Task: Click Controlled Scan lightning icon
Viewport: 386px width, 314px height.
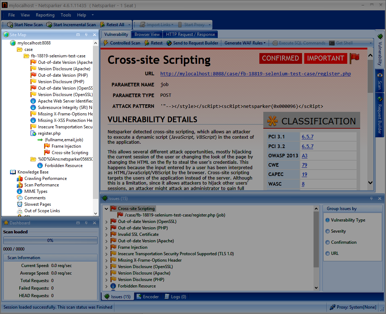Action: pyautogui.click(x=106, y=43)
